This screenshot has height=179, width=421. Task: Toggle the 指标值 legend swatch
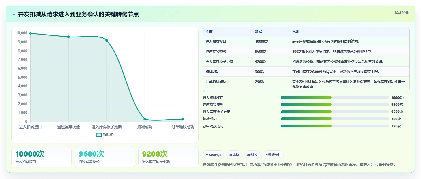pyautogui.click(x=99, y=135)
